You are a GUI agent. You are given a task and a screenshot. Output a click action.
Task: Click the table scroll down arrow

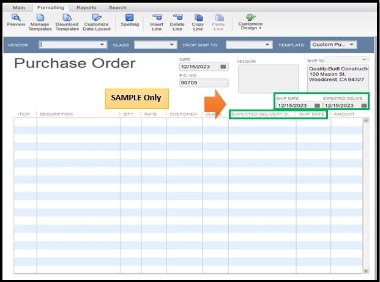pos(366,272)
